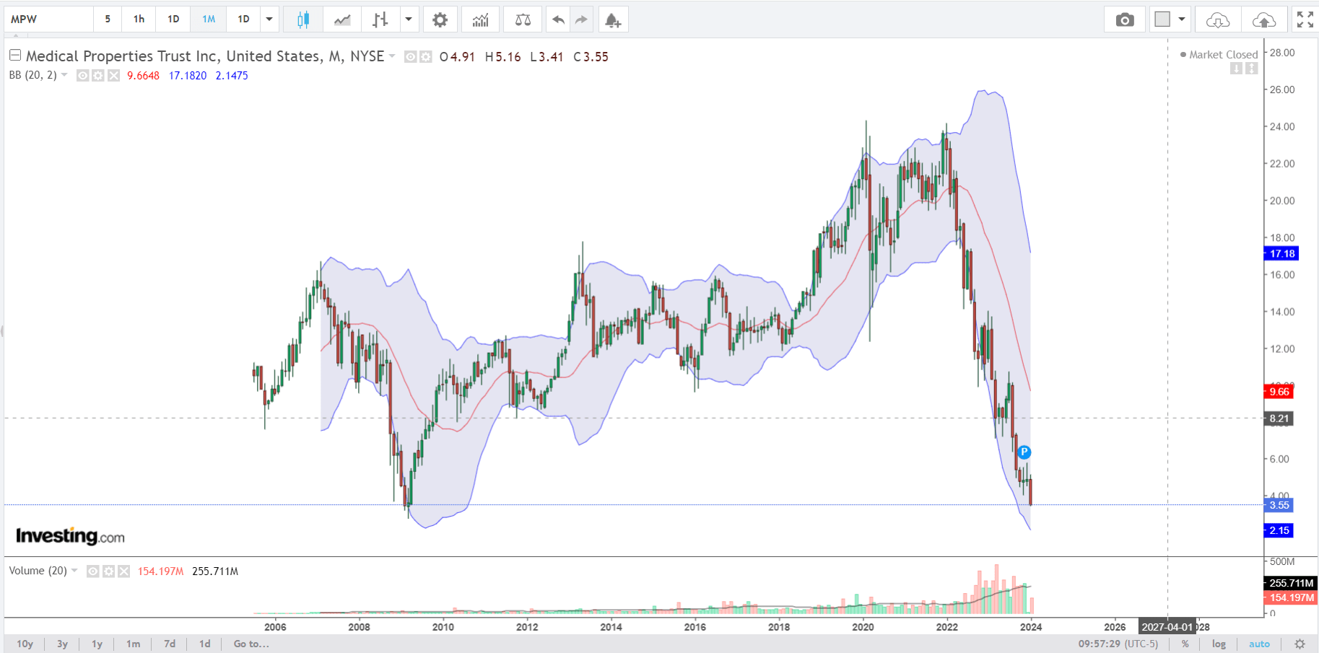Click the MPW symbol input field
Screen dimensions: 1319x653
tap(43, 19)
